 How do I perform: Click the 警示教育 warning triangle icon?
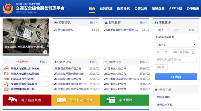click(106, 23)
